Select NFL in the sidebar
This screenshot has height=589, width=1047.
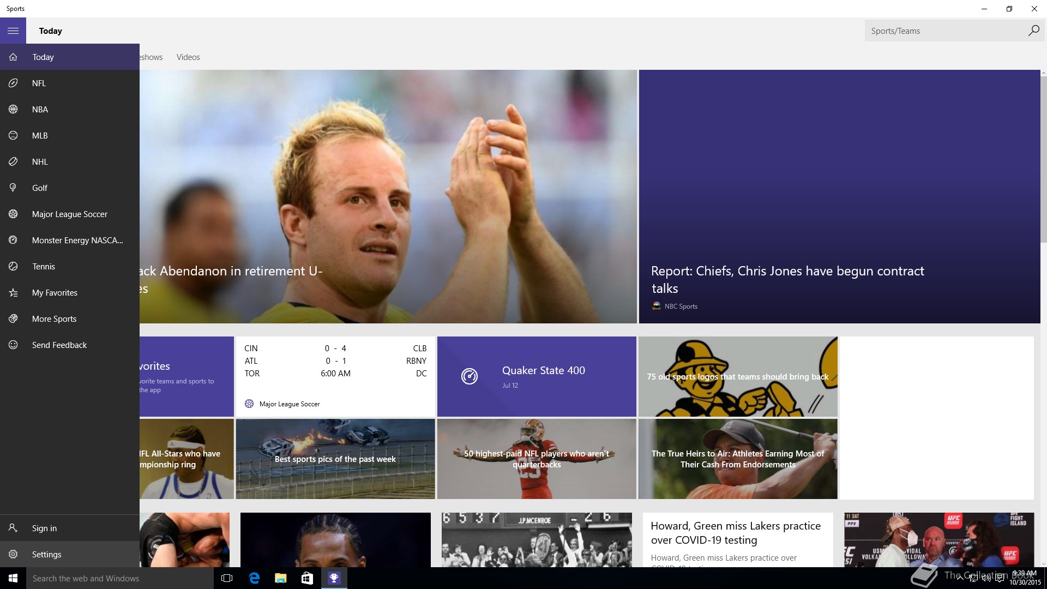[70, 83]
